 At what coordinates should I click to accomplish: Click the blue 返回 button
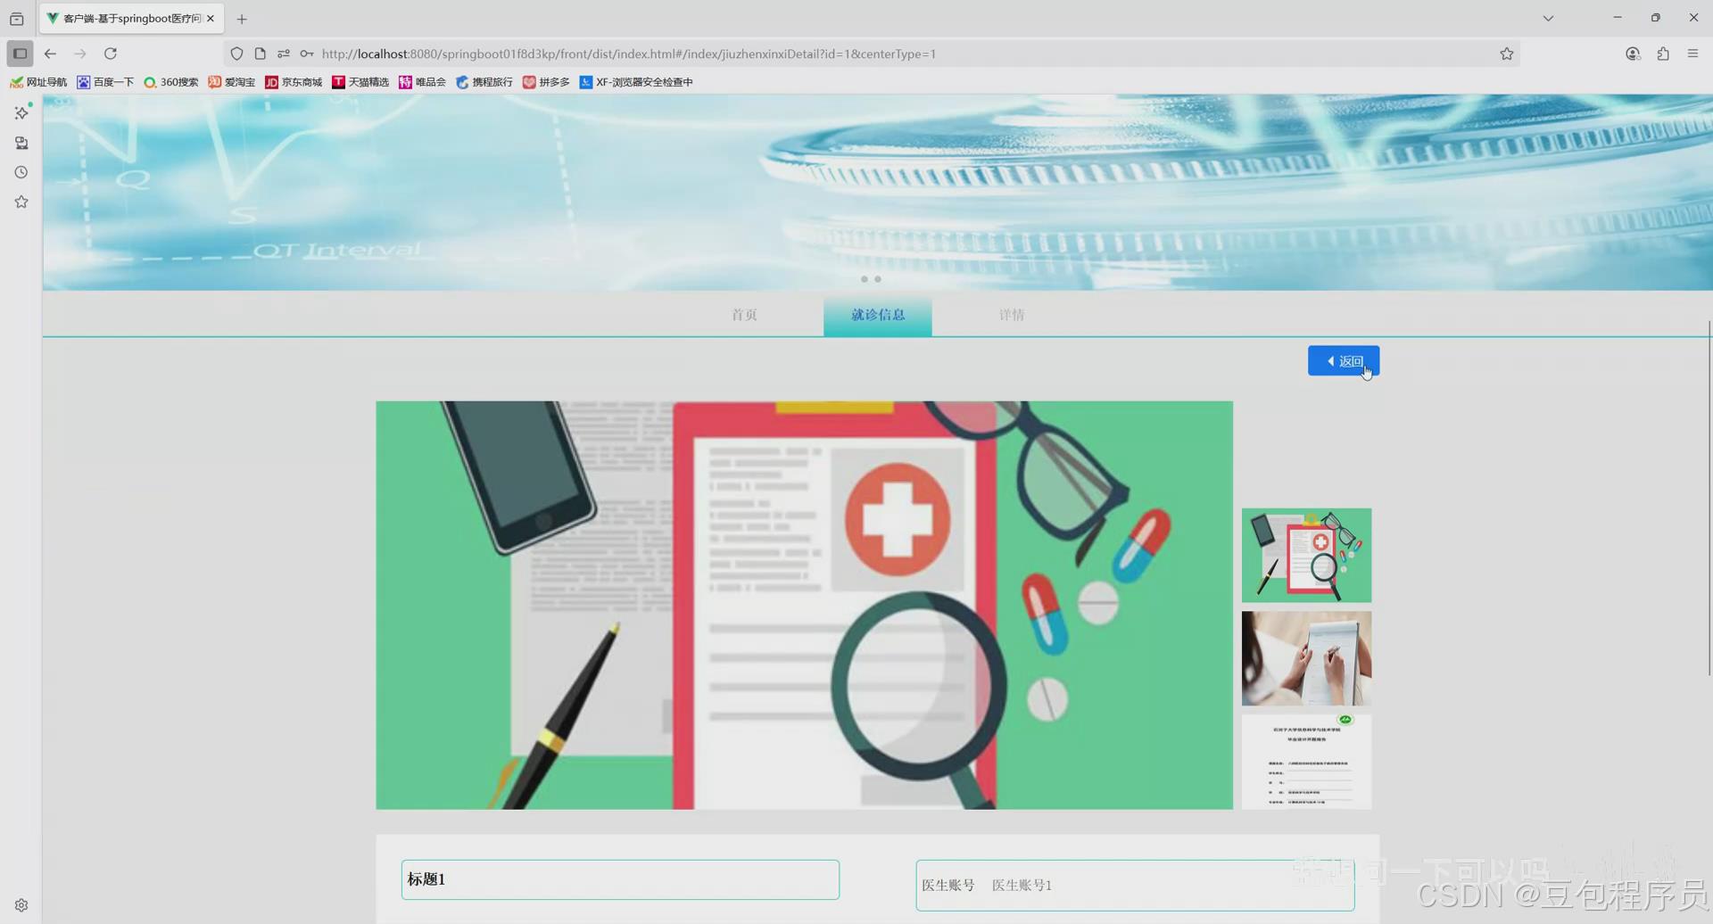pyautogui.click(x=1344, y=361)
